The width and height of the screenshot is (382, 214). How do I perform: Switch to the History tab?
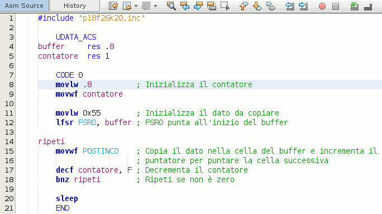tap(75, 6)
